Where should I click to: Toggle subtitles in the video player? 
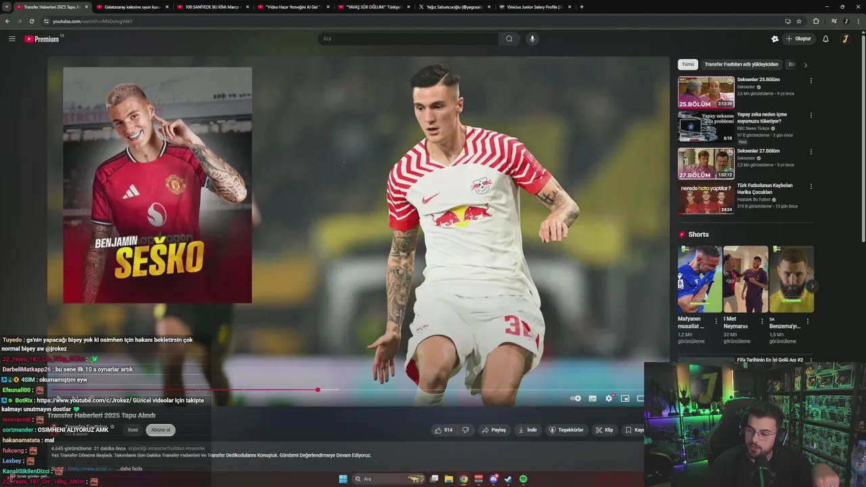[593, 398]
